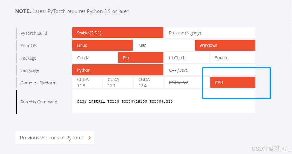Choose Windows as your OS
Screen dimensions: 292x154
(x=225, y=45)
